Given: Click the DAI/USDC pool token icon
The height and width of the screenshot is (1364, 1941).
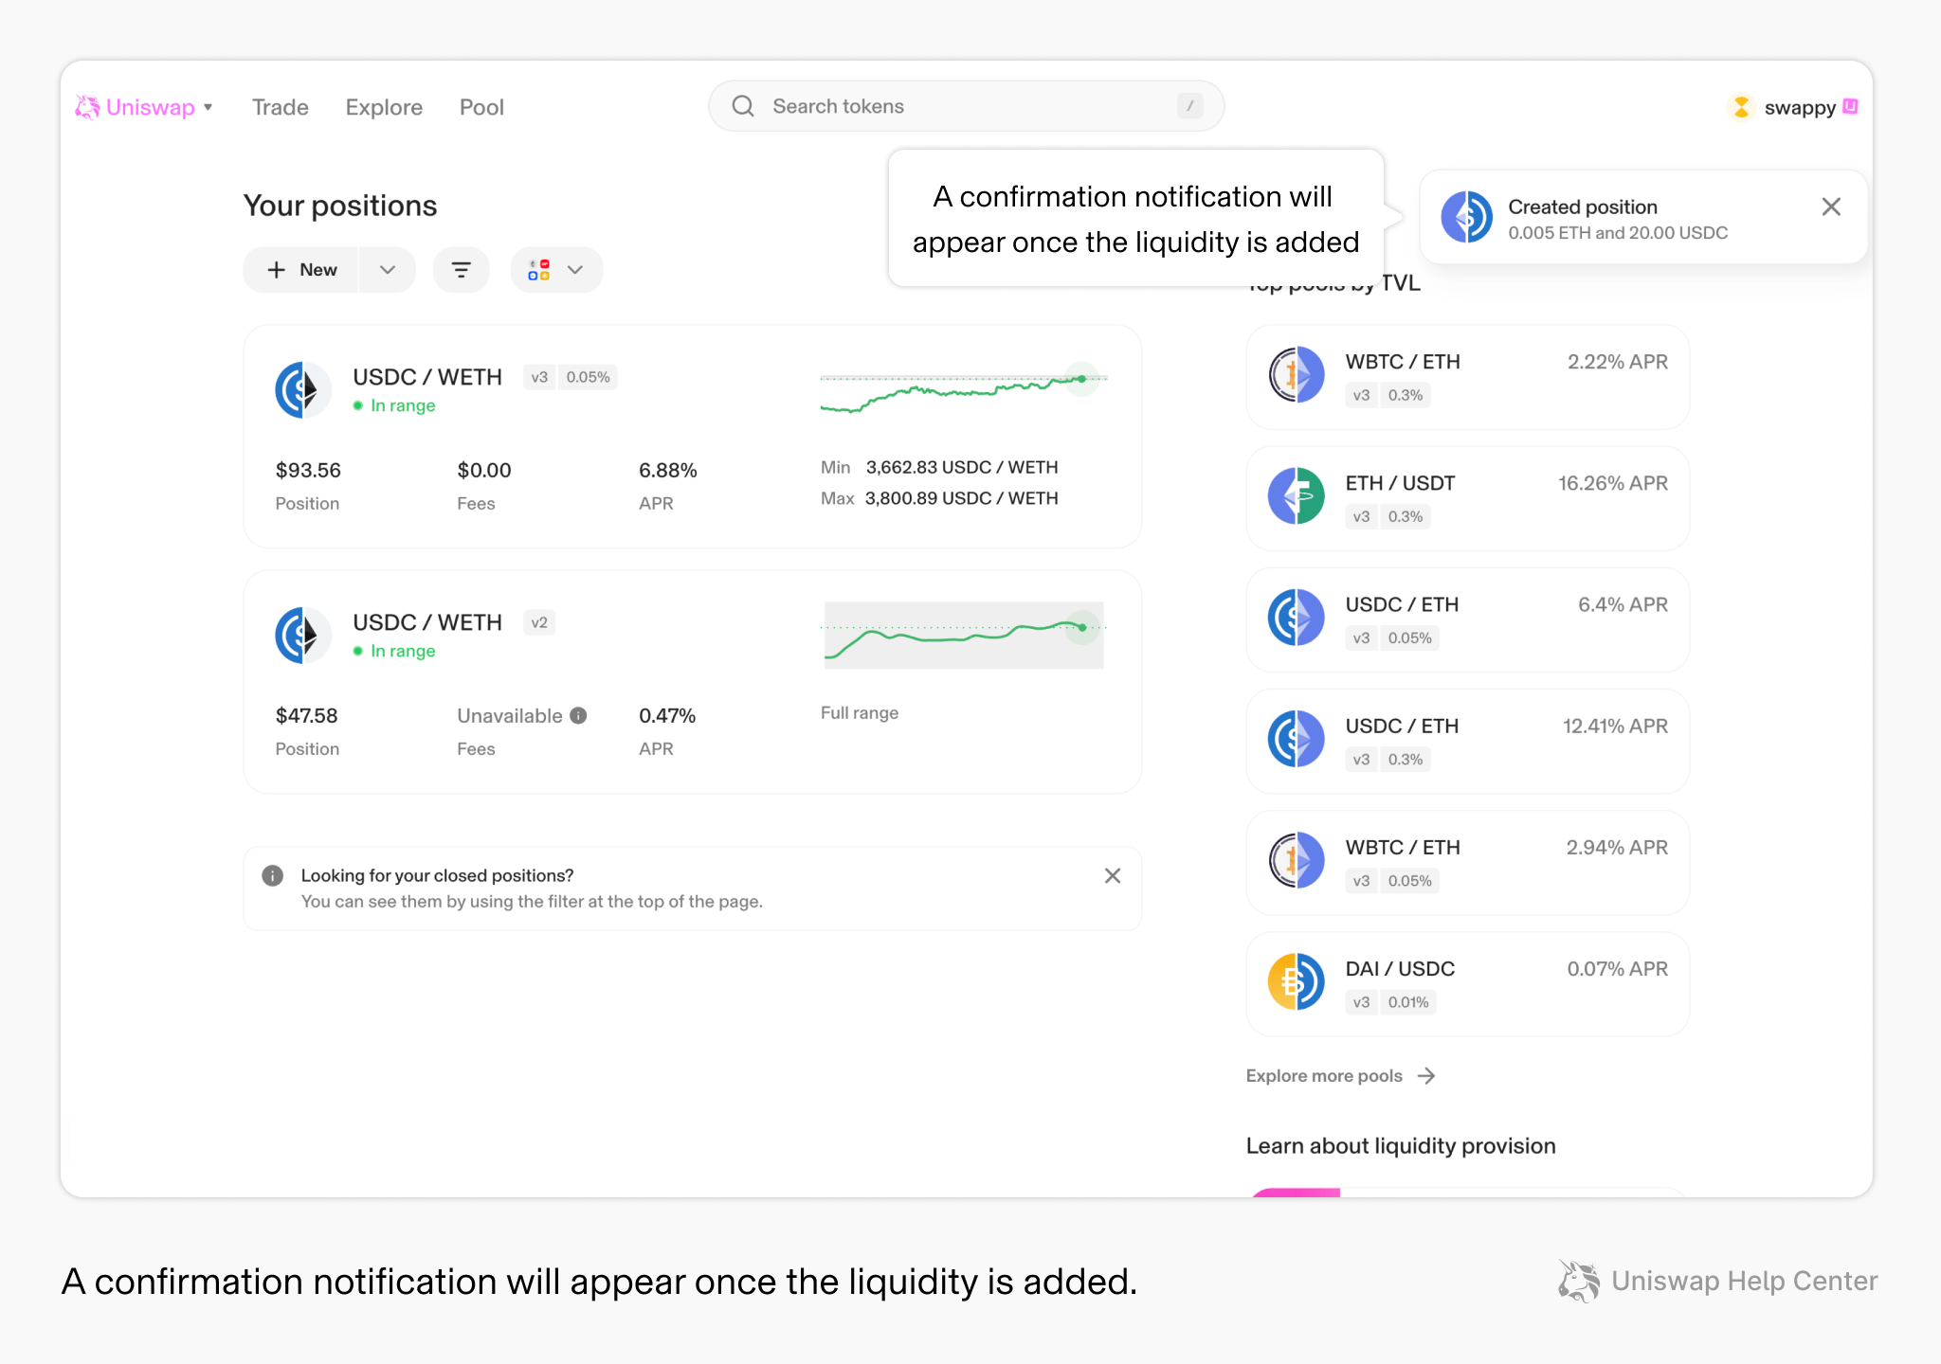Looking at the screenshot, I should 1296,980.
